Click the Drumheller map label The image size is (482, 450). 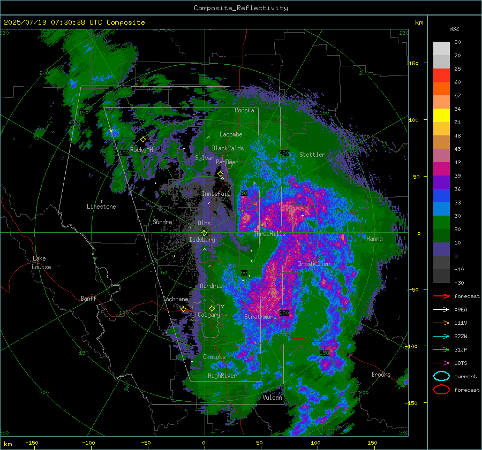[314, 264]
